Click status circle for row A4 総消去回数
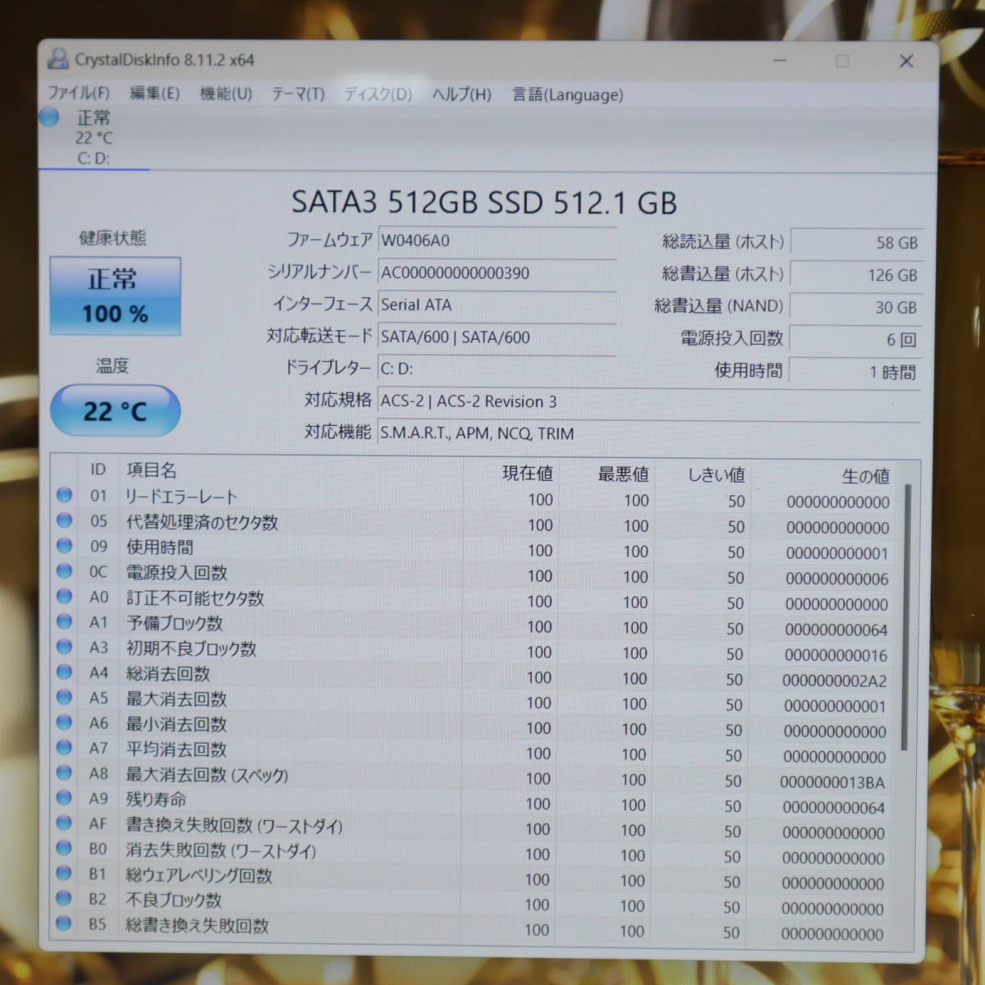The image size is (985, 985). [x=64, y=672]
